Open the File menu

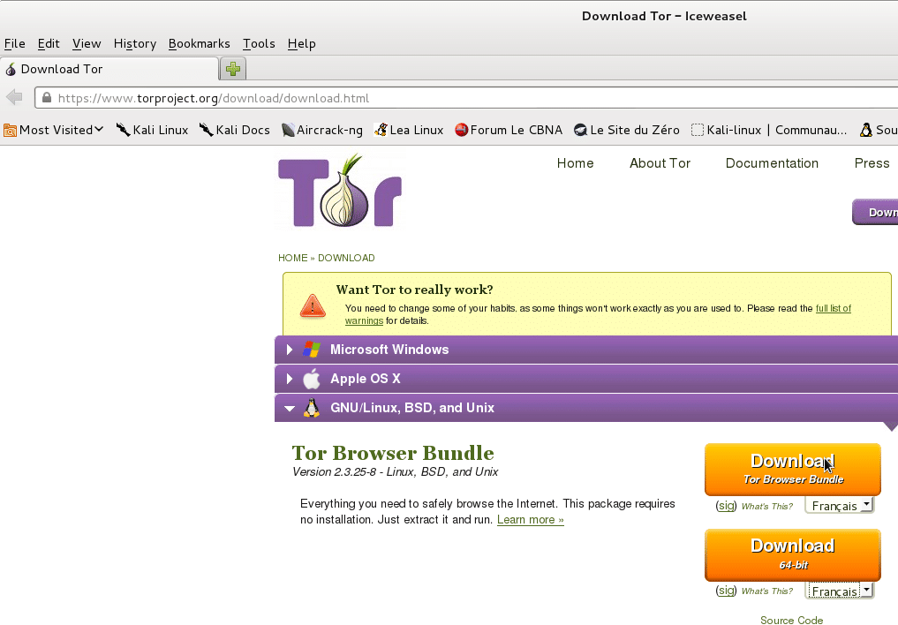pos(15,43)
